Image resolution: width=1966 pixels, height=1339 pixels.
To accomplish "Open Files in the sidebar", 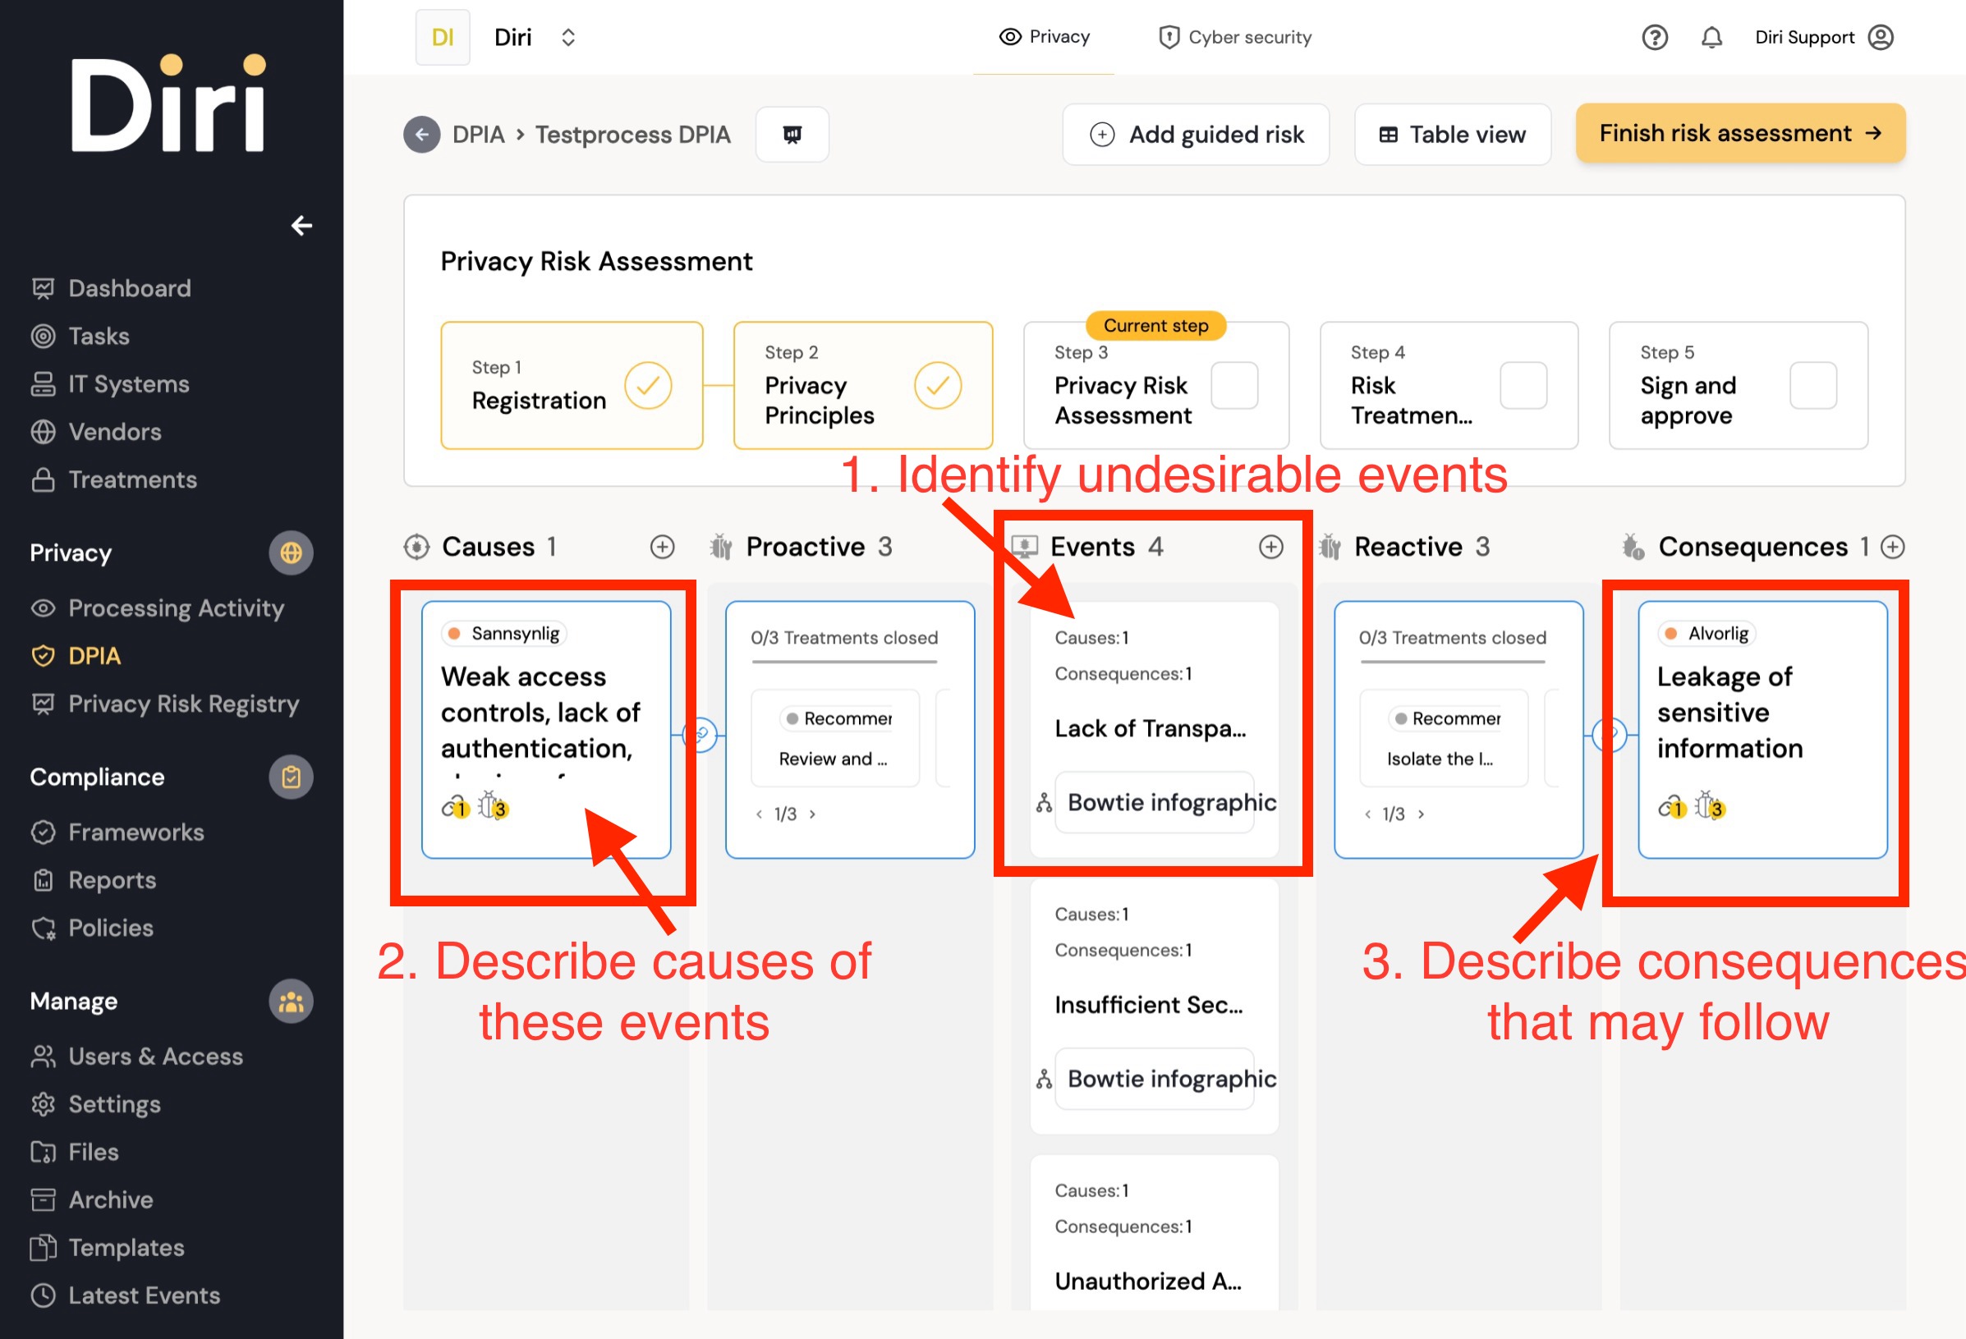I will (75, 1152).
